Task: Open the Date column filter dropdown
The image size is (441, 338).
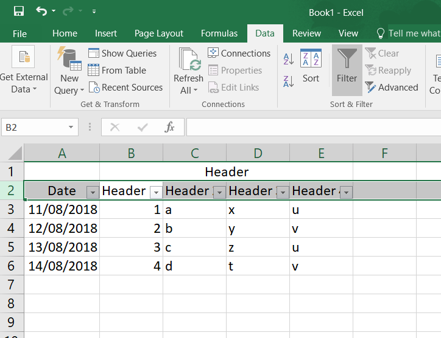Action: coord(93,193)
